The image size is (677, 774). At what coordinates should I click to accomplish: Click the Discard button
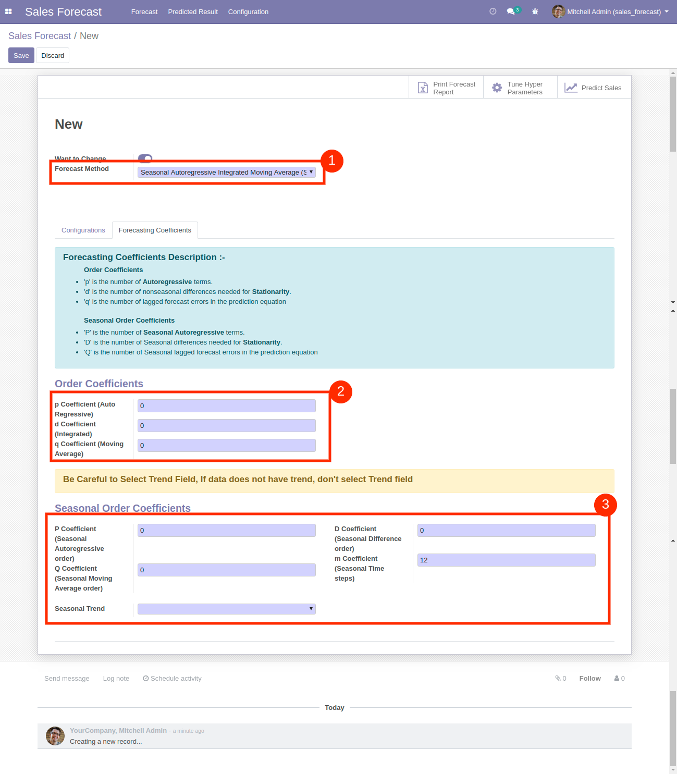(x=53, y=55)
